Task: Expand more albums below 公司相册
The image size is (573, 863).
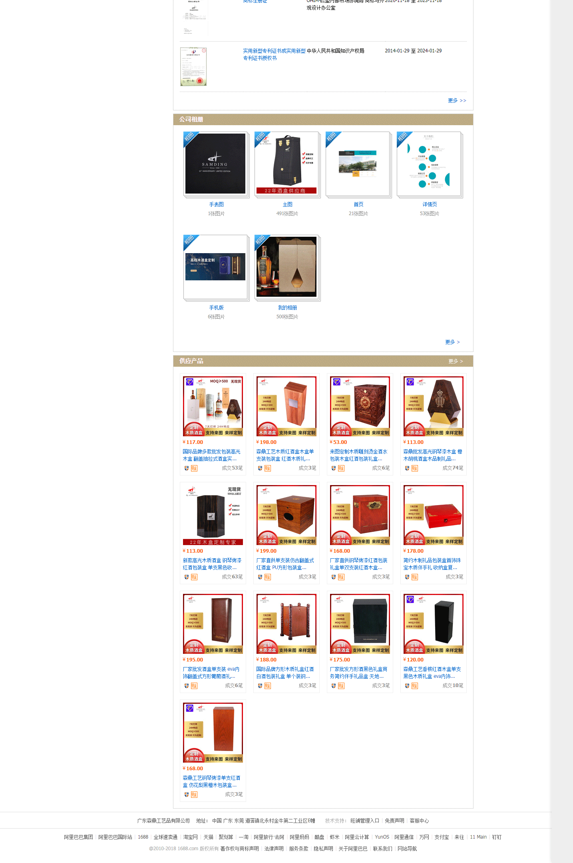Action: [452, 342]
